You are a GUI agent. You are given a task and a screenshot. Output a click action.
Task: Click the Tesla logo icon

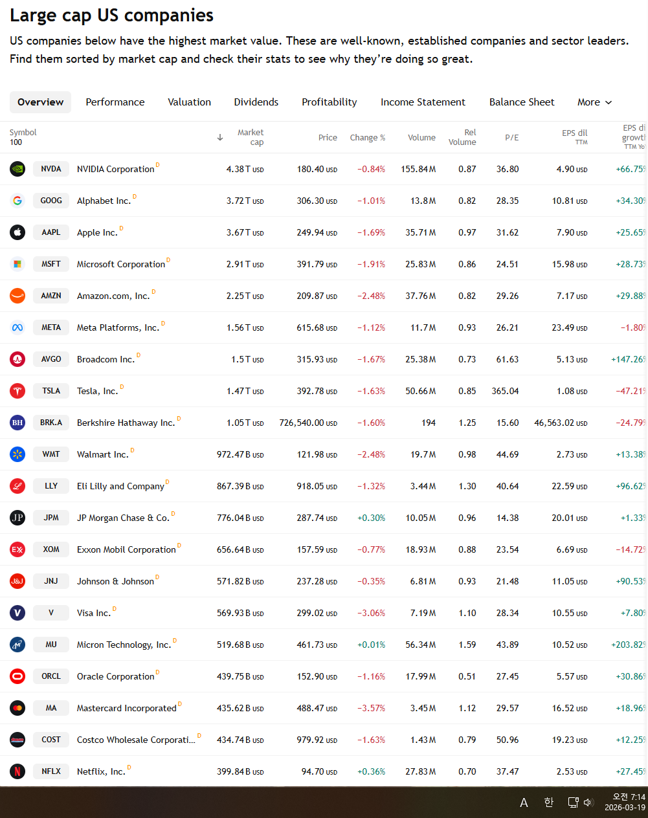pos(17,391)
